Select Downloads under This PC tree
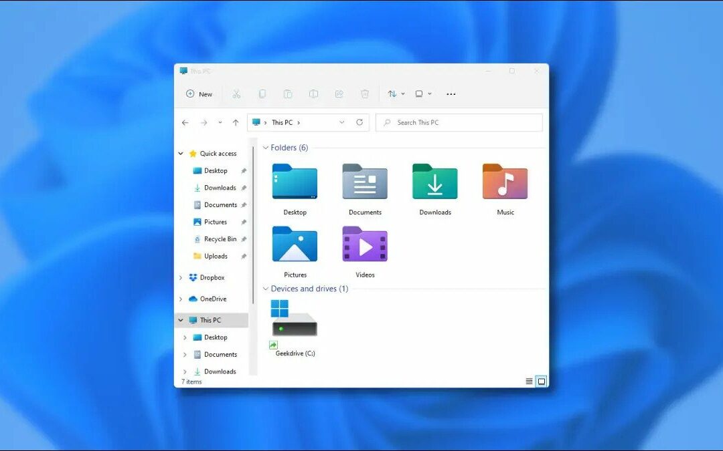This screenshot has height=451, width=723. pyautogui.click(x=220, y=371)
